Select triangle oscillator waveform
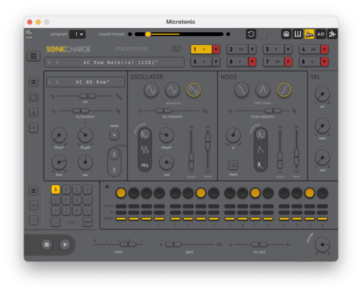This screenshot has height=293, width=362. pos(172,90)
